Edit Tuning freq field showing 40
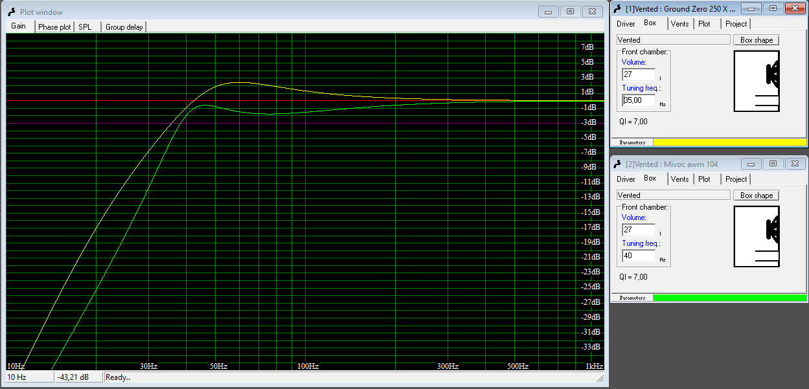Screen dimensions: 809x389 click(638, 256)
